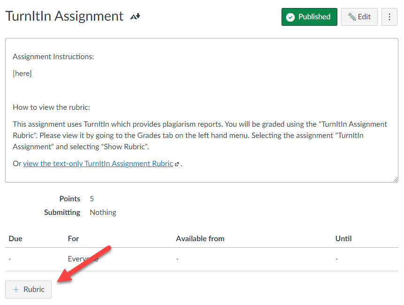Click the Until column header
The width and height of the screenshot is (404, 305).
tap(343, 238)
